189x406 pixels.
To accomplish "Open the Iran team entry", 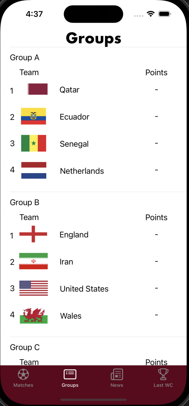I will (66, 261).
